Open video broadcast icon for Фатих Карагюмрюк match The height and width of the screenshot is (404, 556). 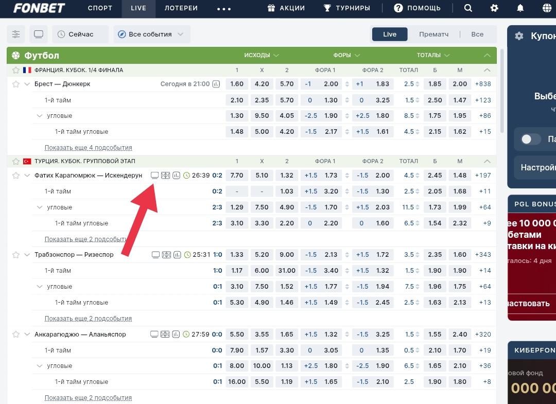tap(154, 175)
